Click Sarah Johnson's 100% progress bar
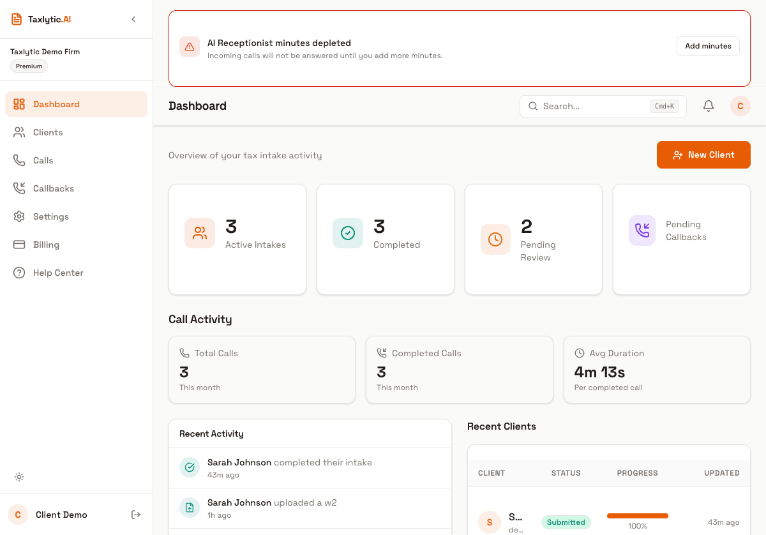 tap(637, 515)
